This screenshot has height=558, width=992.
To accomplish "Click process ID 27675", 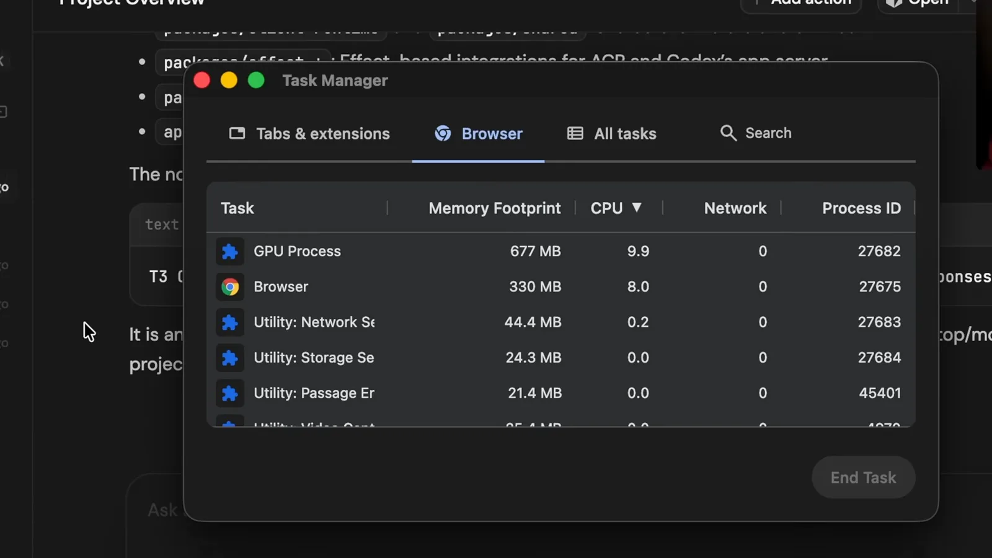I will click(x=880, y=286).
